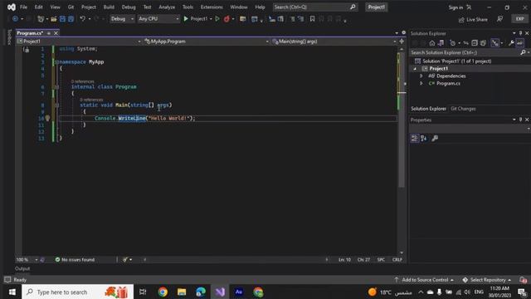531x299 pixels.
Task: Open the Main(string[] args) member dropdown
Action: (334, 42)
